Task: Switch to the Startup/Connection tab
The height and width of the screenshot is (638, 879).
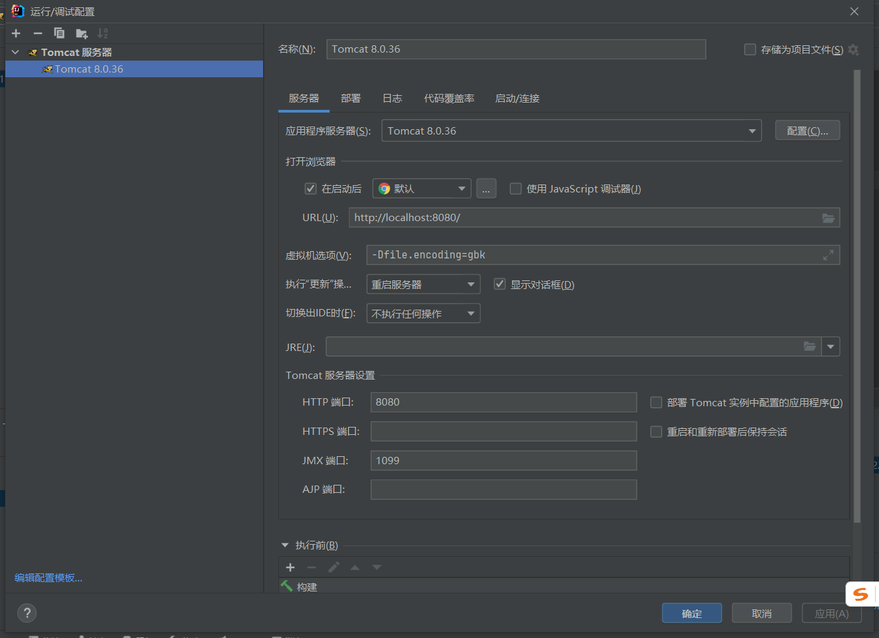Action: point(517,99)
